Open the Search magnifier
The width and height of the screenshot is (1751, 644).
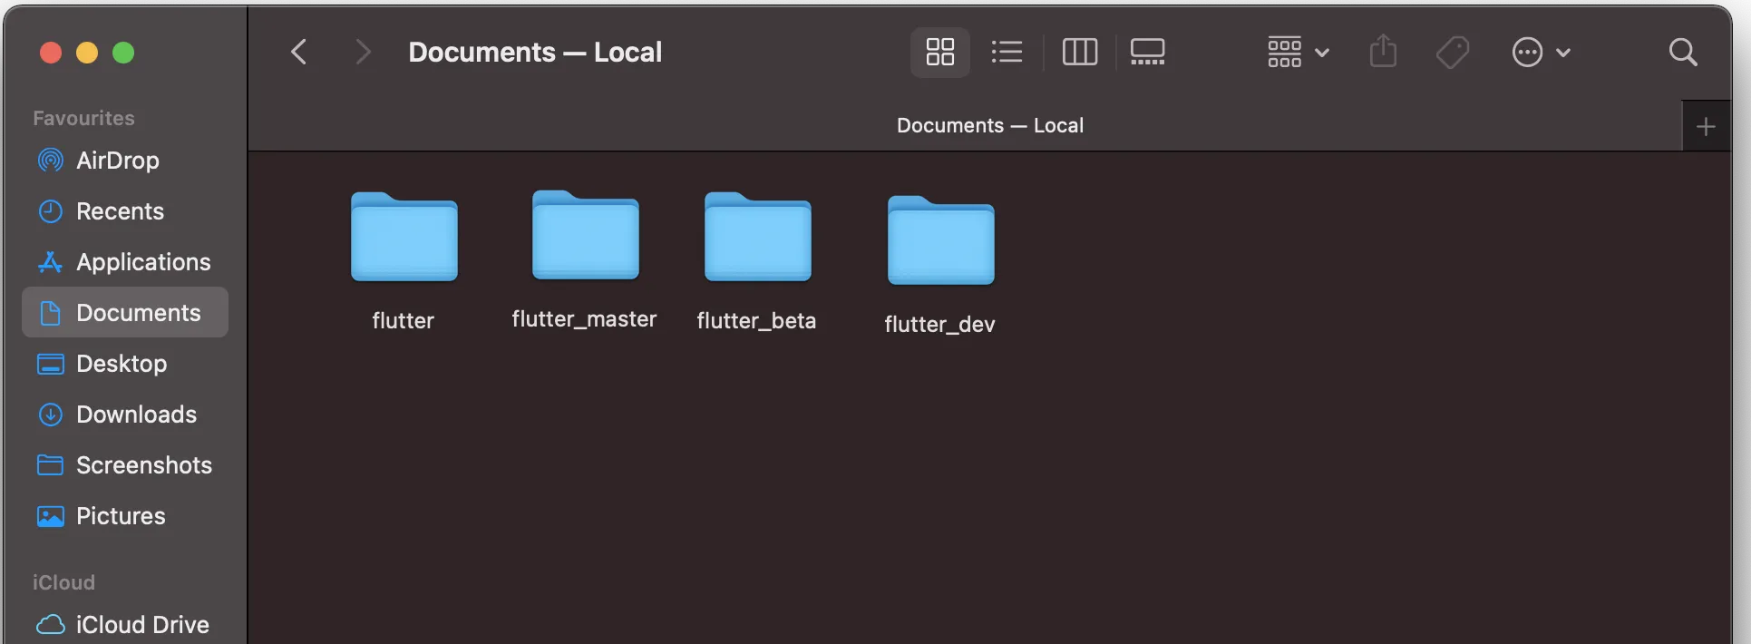(1683, 52)
